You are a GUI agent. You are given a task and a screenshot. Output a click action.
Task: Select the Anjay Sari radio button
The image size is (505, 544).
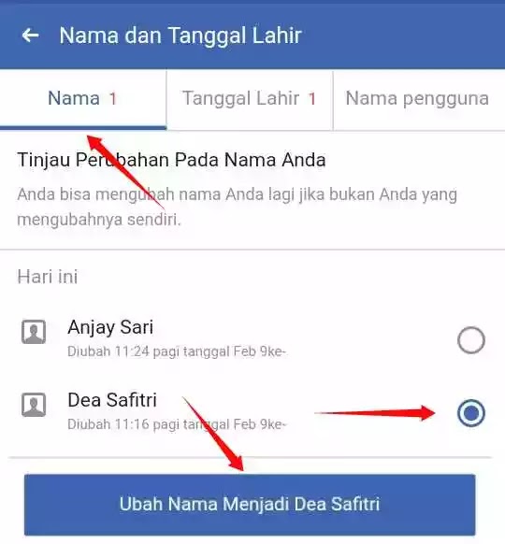(471, 340)
